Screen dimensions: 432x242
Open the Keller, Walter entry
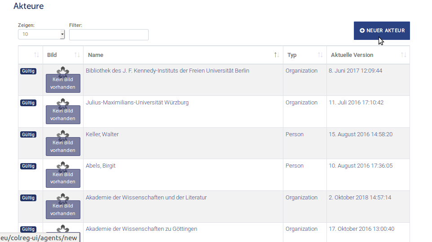[102, 134]
